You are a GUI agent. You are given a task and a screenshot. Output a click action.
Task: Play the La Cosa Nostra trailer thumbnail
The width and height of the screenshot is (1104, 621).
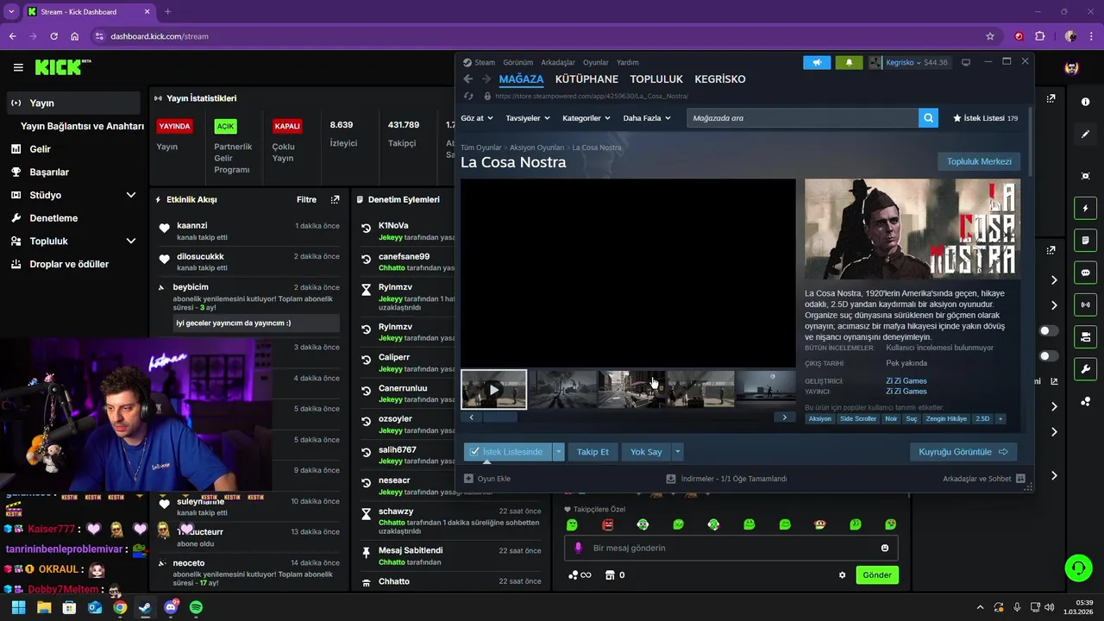pos(493,389)
